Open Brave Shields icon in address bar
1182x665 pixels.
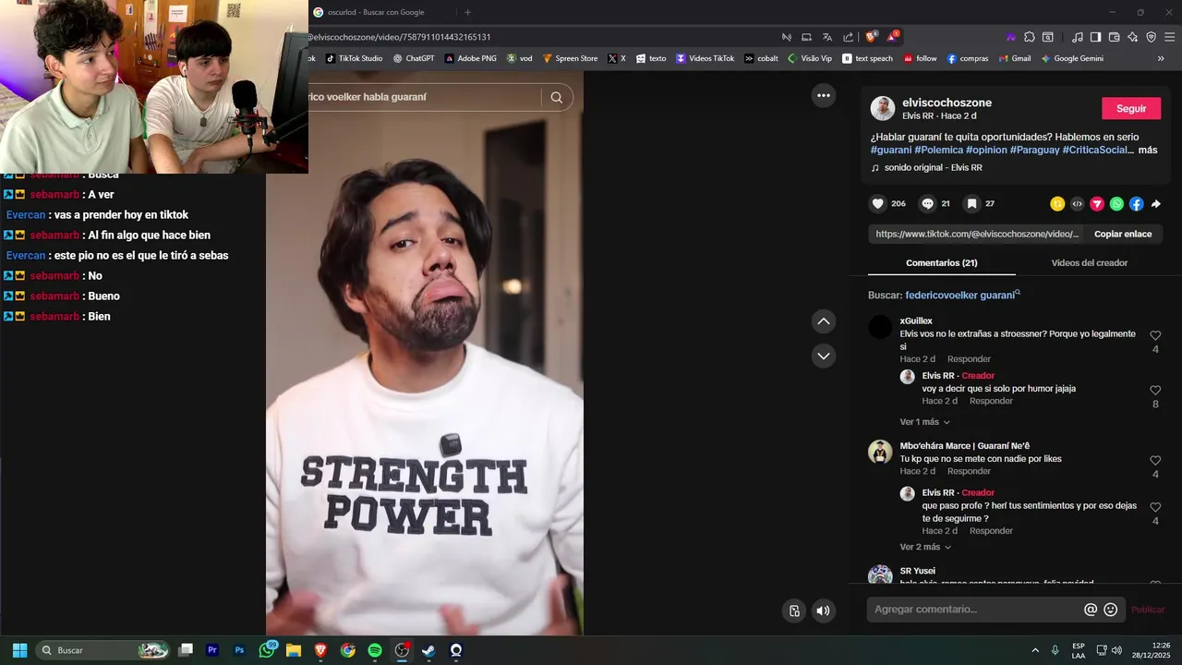tap(870, 37)
